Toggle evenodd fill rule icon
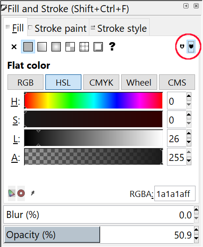203x247 pixels. 182,46
